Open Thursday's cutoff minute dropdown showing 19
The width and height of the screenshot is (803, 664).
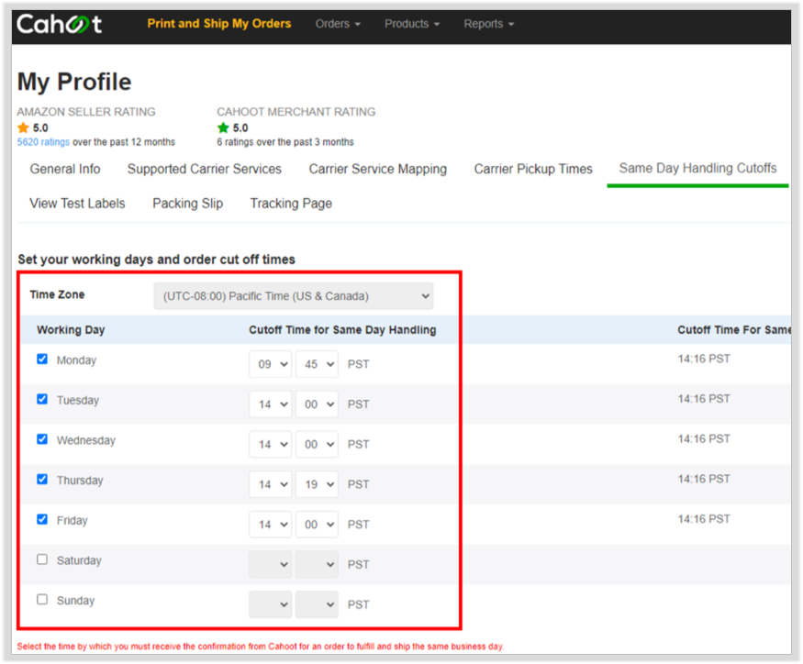[x=317, y=484]
